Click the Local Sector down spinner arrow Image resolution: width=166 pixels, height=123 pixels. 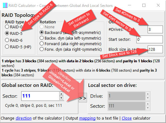pos(148,108)
